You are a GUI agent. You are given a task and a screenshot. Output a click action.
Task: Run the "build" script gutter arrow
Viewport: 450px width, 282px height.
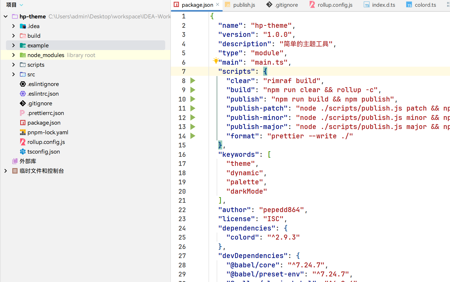(x=193, y=90)
